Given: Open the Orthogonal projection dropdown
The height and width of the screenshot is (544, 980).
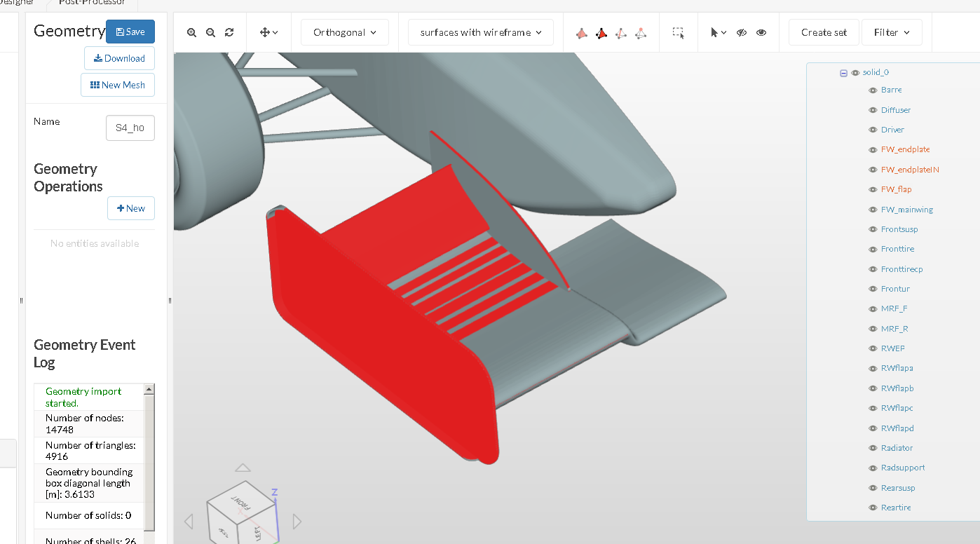Looking at the screenshot, I should click(x=345, y=32).
